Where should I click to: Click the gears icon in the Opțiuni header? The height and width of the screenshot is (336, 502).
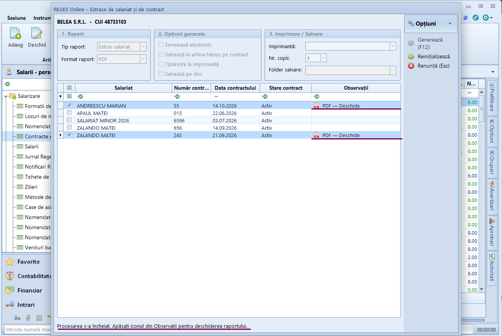(411, 24)
